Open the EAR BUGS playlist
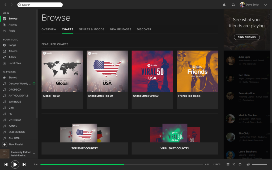Screen dimensions: 272x170 tap(15, 102)
